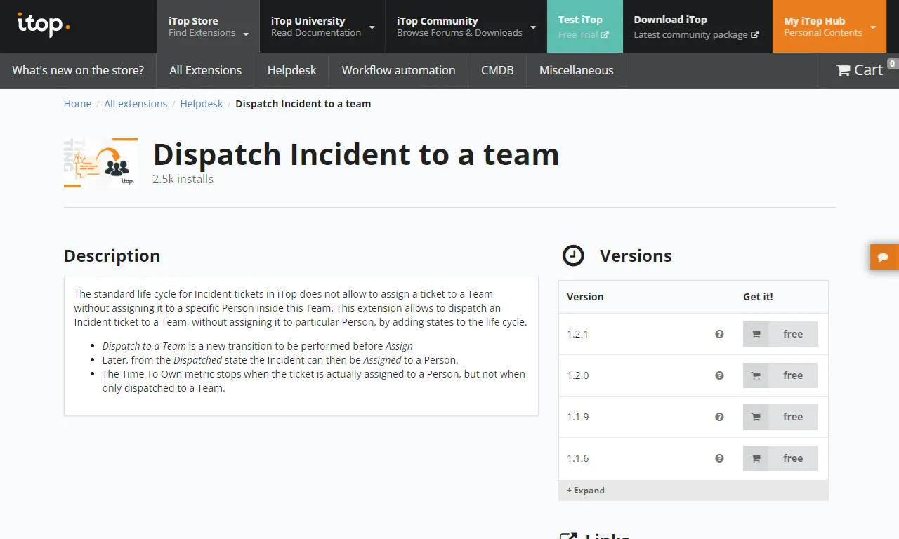Click cart icon in version 1.1.6 row
The height and width of the screenshot is (539, 899).
(756, 458)
